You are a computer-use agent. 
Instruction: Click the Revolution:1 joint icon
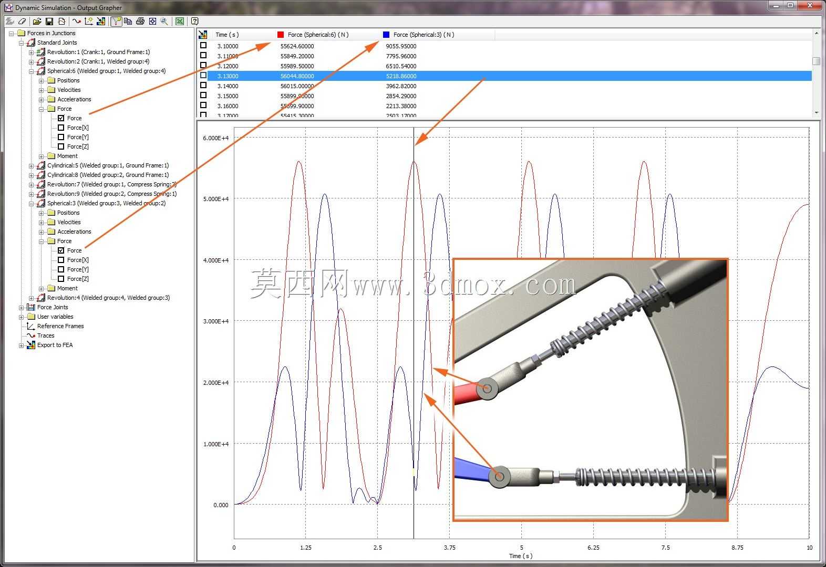coord(41,52)
